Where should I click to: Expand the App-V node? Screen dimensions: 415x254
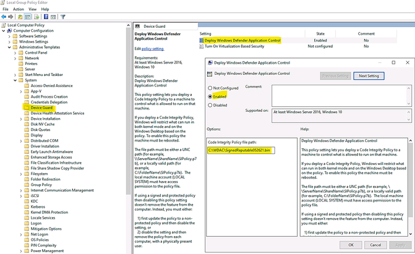click(x=21, y=91)
